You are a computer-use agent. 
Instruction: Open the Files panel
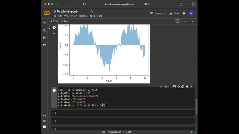pyautogui.click(x=44, y=45)
